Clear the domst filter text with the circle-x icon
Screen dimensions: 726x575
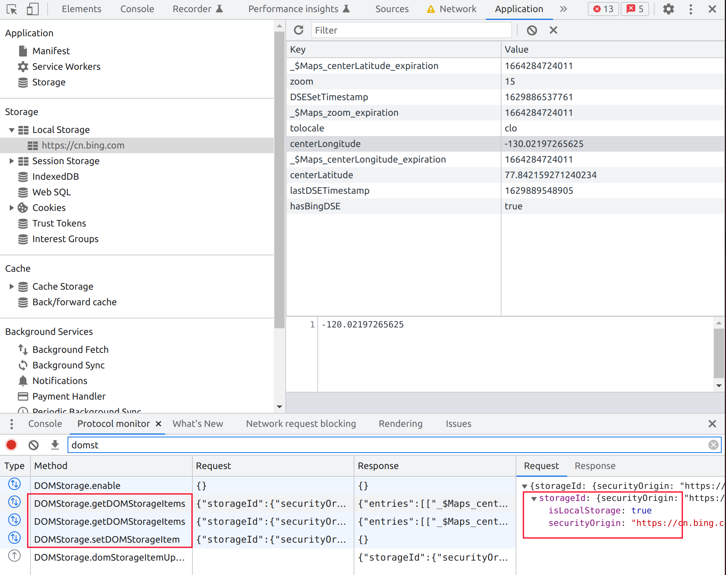pyautogui.click(x=714, y=445)
